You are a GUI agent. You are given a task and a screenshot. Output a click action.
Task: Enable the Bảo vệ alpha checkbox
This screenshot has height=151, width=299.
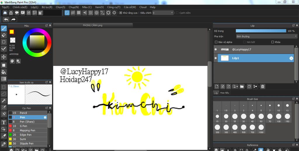[216, 42]
